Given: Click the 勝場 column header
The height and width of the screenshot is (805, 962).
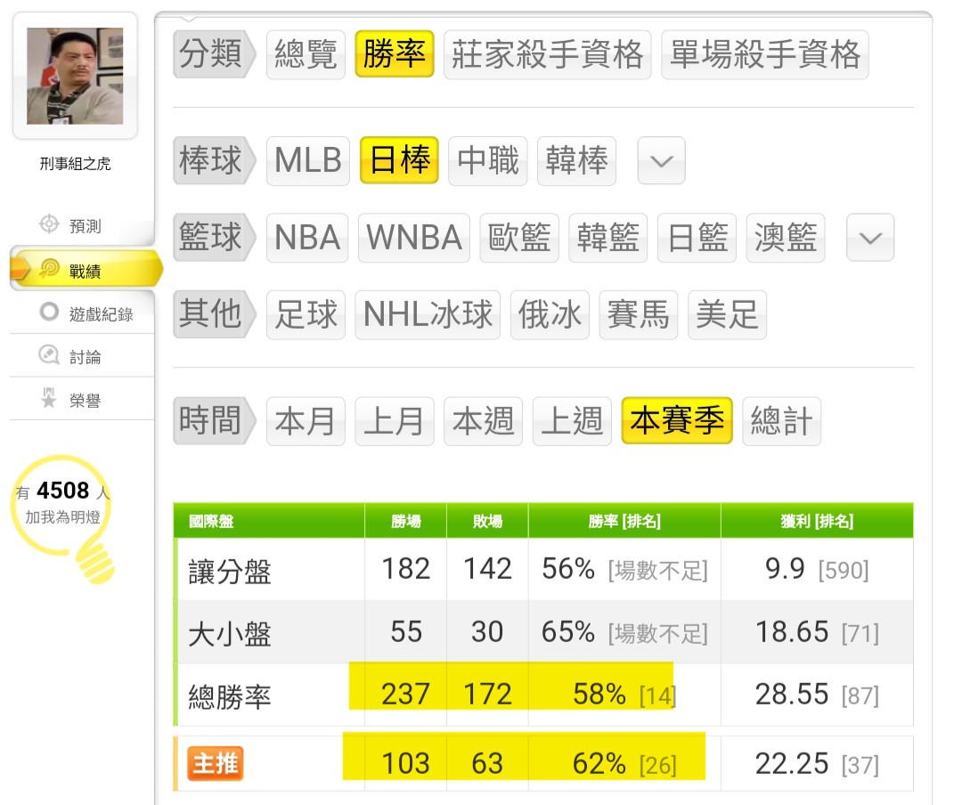Looking at the screenshot, I should (406, 522).
